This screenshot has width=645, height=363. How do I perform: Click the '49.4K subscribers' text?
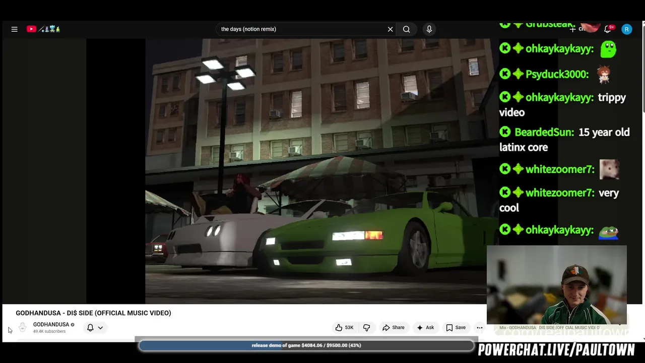(49, 331)
